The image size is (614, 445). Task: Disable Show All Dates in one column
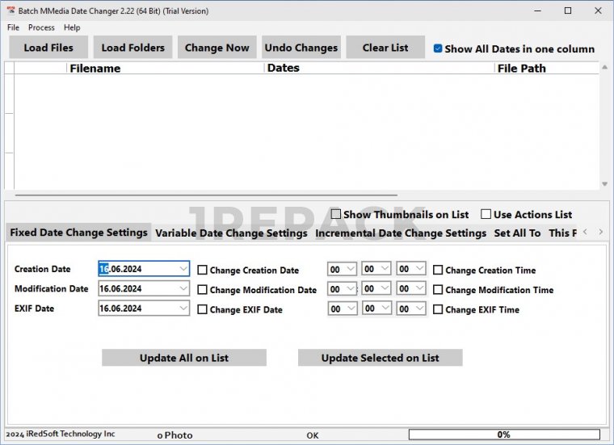pyautogui.click(x=438, y=48)
